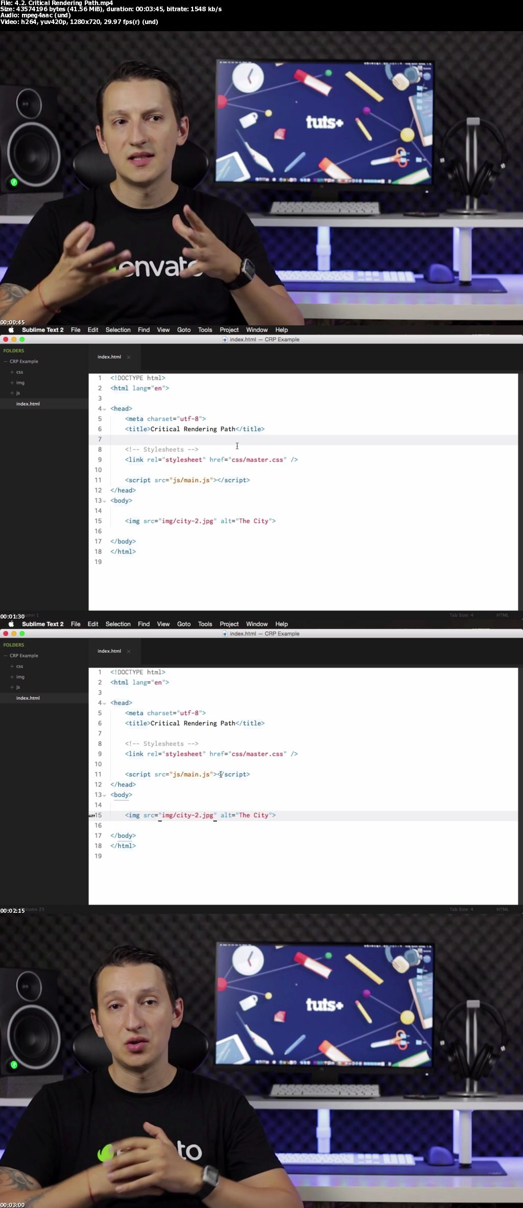523x1208 pixels.
Task: Open File menu in the 00:01:30 frame
Action: [76, 330]
